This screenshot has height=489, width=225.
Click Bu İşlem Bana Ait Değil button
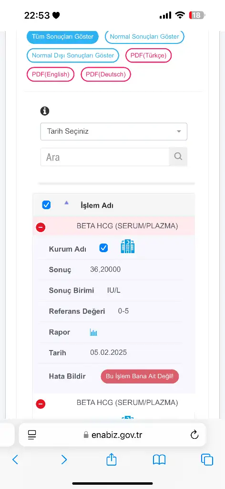click(x=140, y=376)
